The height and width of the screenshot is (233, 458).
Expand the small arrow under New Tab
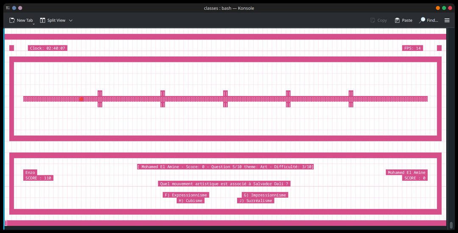tap(34, 24)
